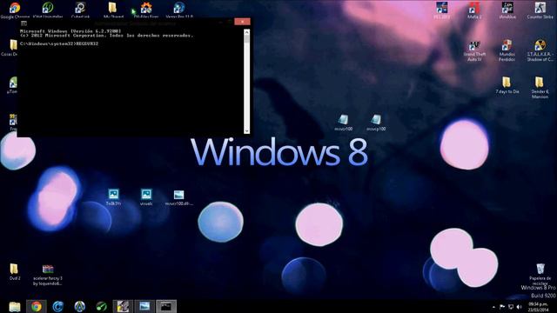Open the acelerar farcry 3 archive
Image resolution: width=557 pixels, height=313 pixels.
pyautogui.click(x=48, y=275)
